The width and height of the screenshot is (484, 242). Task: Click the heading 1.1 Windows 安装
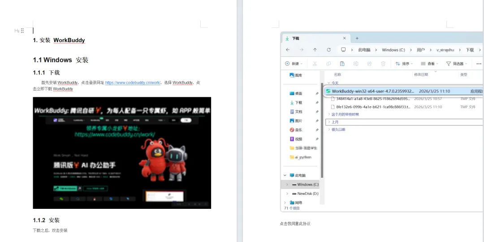[x=60, y=60]
